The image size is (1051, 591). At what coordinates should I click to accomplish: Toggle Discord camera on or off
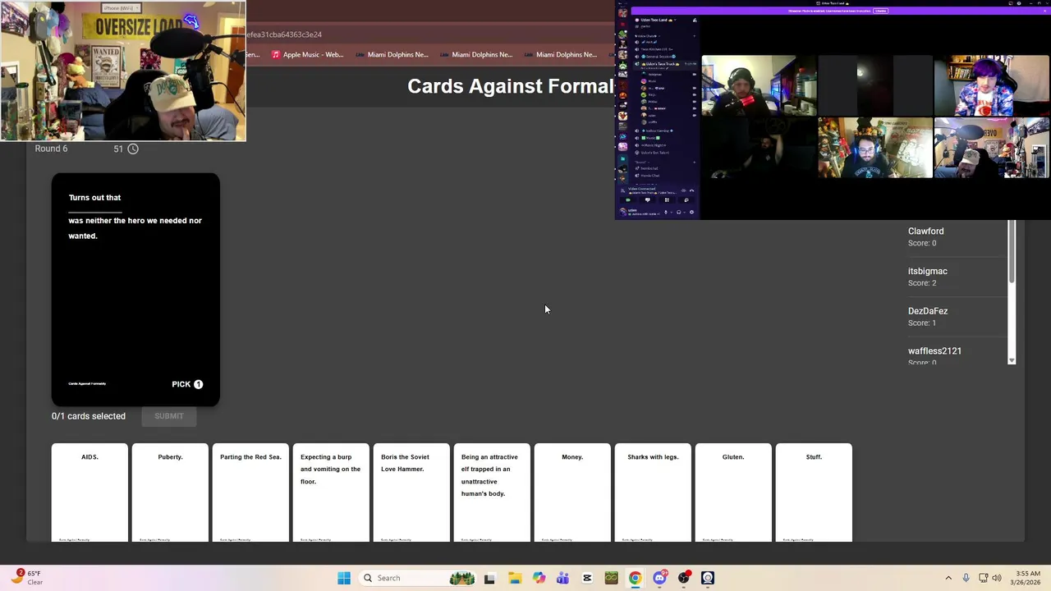[628, 200]
